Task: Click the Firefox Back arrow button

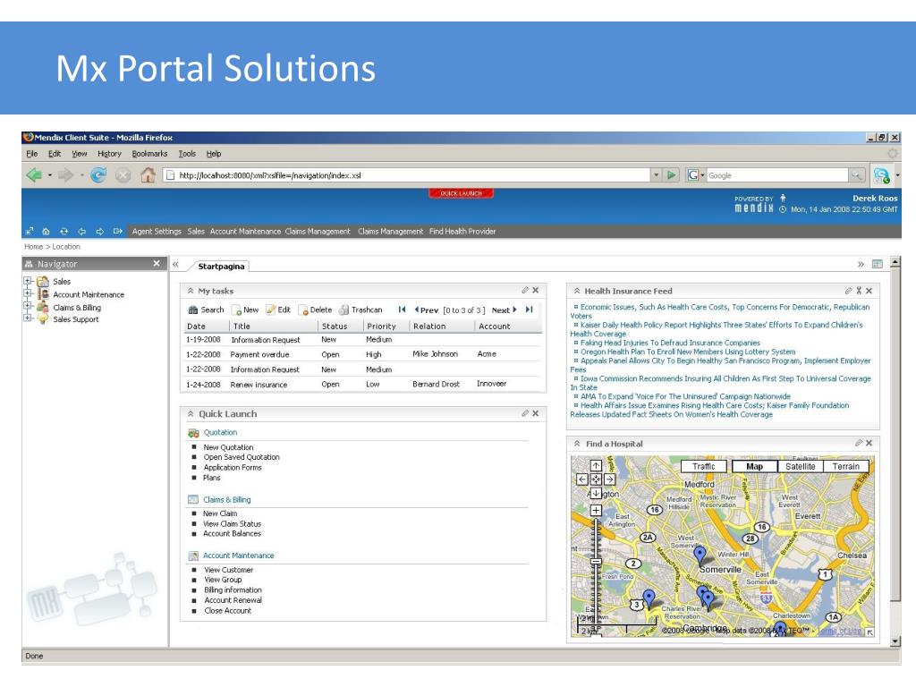Action: (x=35, y=174)
